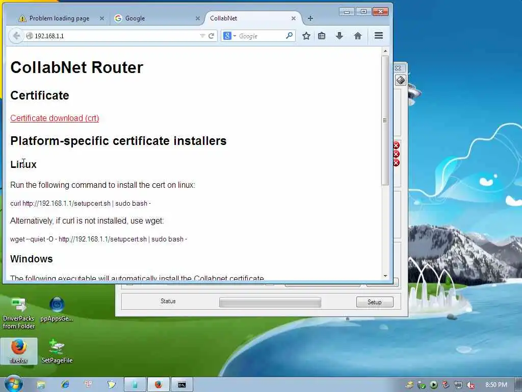
Task: Open the teal application taskbar button
Action: (135, 385)
